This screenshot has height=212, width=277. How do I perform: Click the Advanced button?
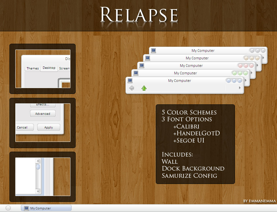click(x=43, y=114)
